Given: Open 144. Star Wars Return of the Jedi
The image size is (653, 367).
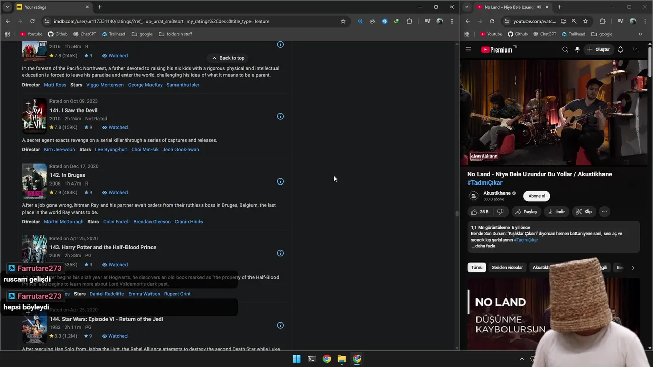Looking at the screenshot, I should pyautogui.click(x=106, y=319).
